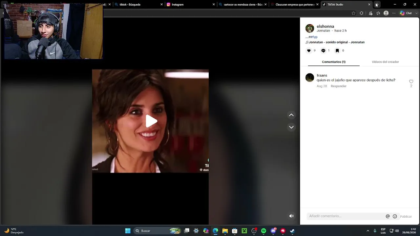This screenshot has height=236, width=420.
Task: Open the Copilot Chat sidebar
Action: click(x=406, y=13)
